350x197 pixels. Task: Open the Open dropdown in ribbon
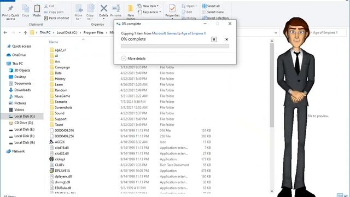[189, 6]
